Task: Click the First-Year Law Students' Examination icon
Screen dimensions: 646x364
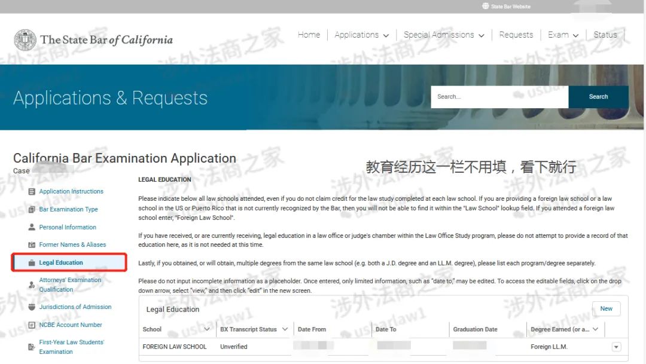Action: (32, 347)
